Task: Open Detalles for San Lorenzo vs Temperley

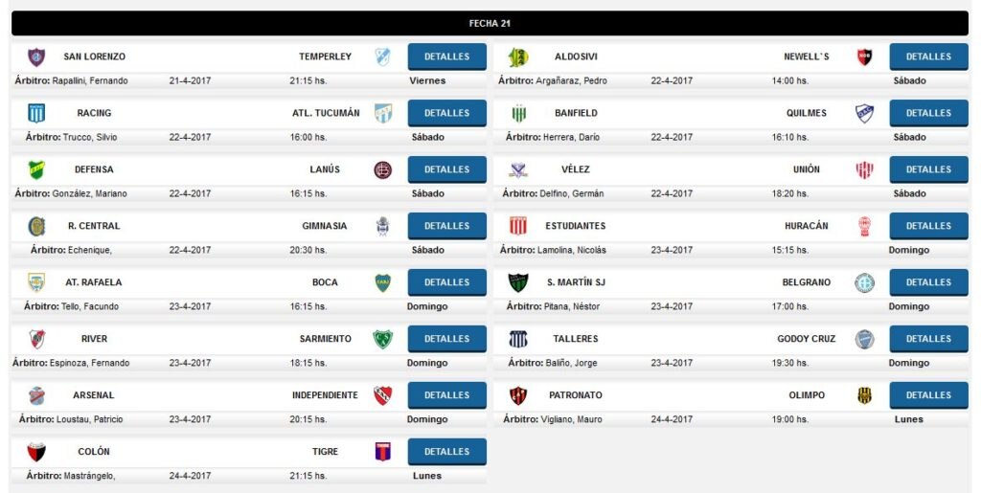Action: 446,56
